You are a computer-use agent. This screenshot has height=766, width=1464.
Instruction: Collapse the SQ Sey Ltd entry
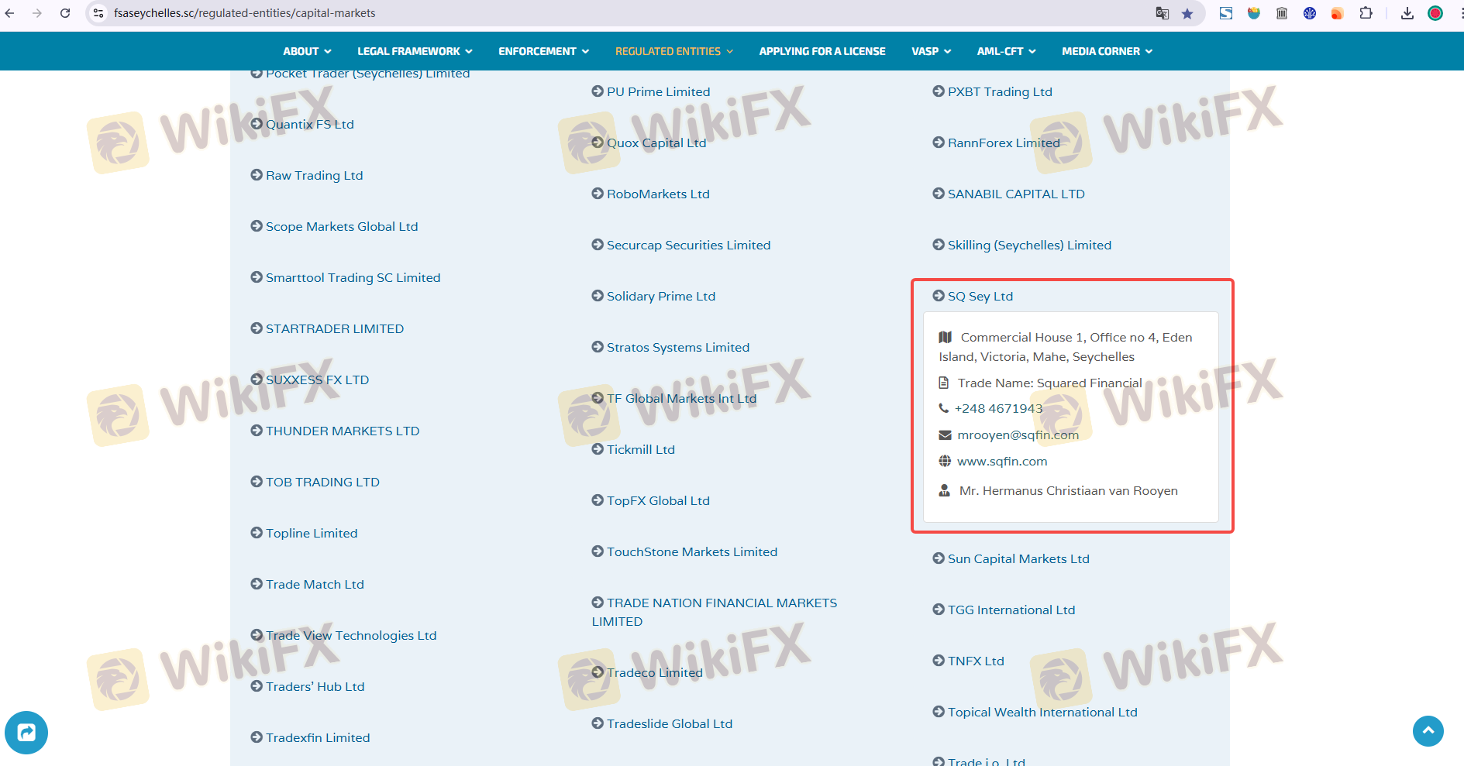click(x=980, y=296)
